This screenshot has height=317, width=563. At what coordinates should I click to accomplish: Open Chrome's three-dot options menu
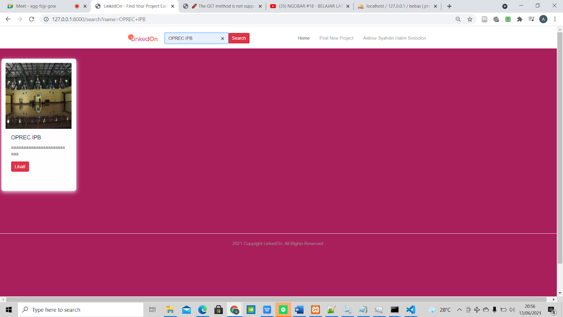555,19
